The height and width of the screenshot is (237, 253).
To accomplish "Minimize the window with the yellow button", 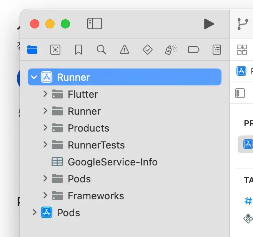I will 50,24.
